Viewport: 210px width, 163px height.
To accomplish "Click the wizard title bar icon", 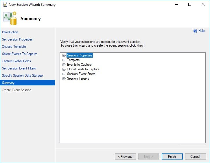I will tap(5, 4).
